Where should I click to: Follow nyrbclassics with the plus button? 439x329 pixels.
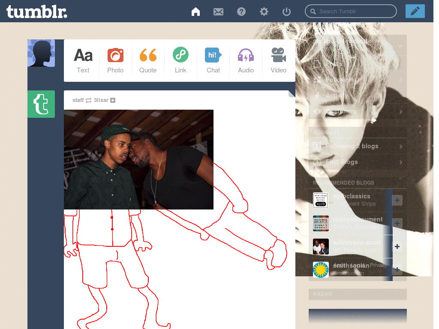[x=397, y=200]
